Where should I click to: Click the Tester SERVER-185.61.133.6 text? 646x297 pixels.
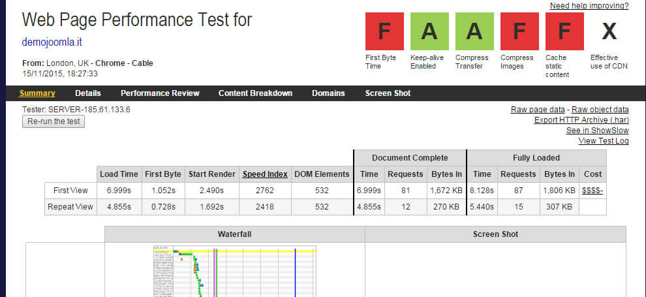point(76,110)
